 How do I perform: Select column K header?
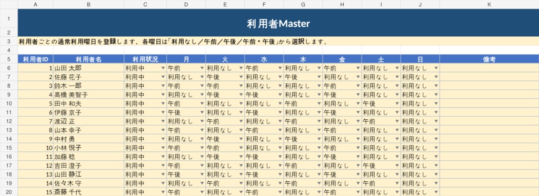[x=490, y=4]
